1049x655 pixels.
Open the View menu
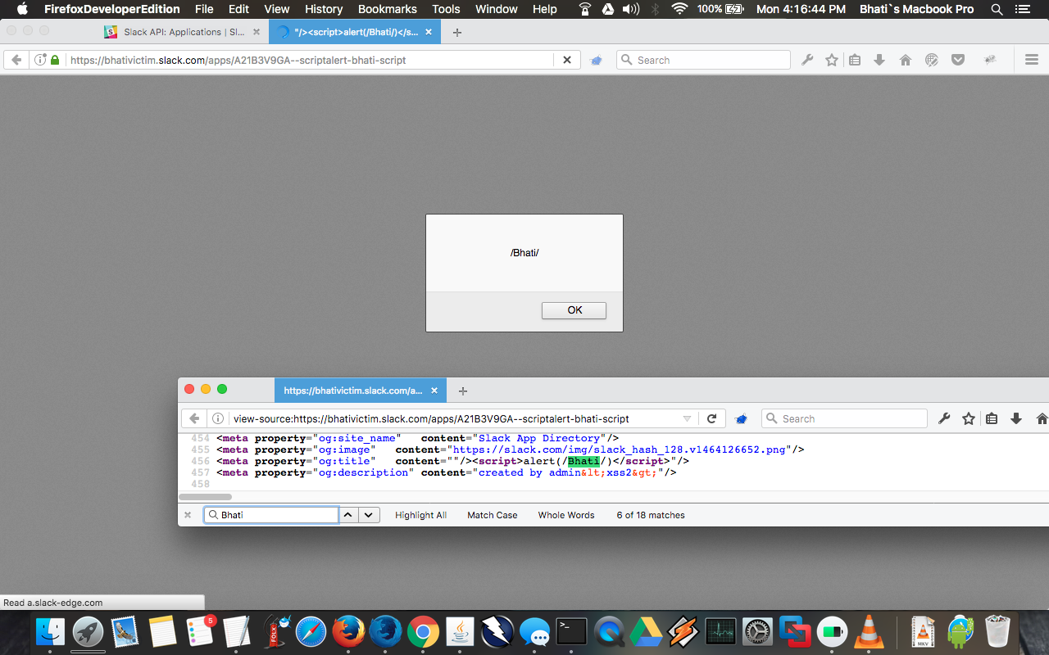[x=276, y=9]
